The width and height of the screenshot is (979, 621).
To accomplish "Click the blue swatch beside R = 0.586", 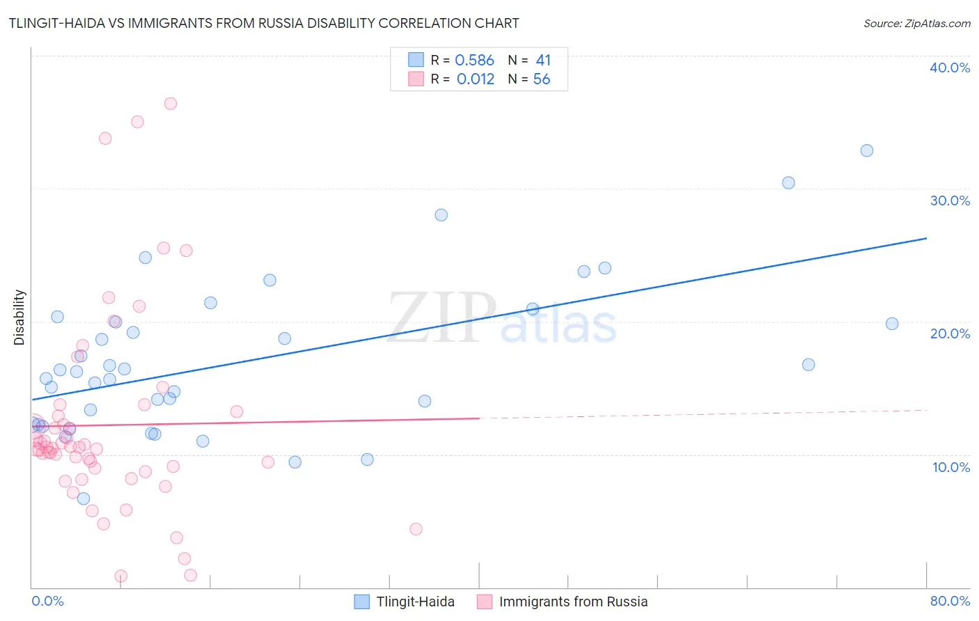I will tap(416, 60).
